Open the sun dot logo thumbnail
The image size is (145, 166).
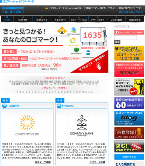coord(27,125)
